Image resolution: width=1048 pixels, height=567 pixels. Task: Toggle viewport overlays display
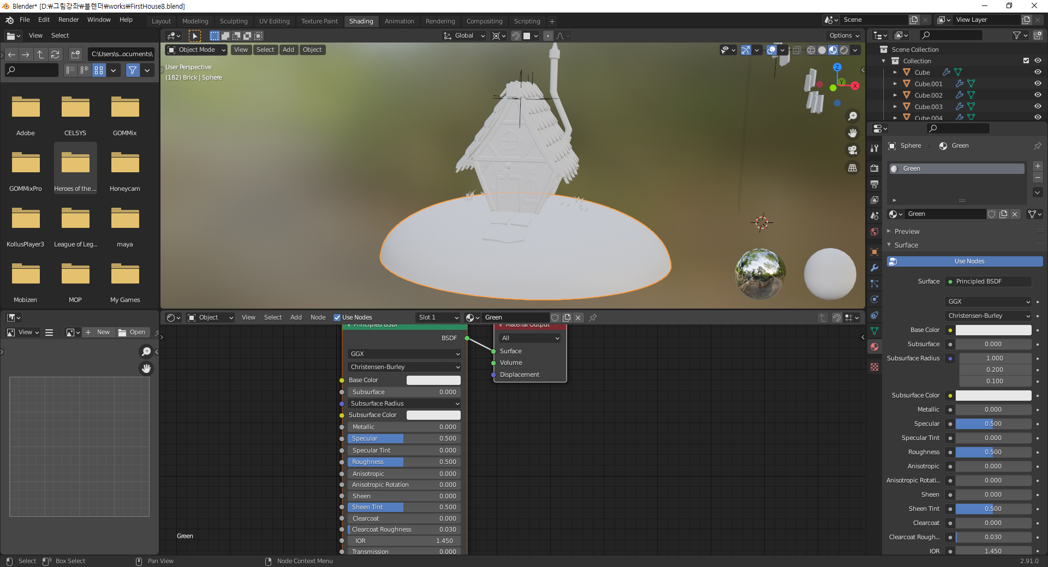tap(771, 50)
